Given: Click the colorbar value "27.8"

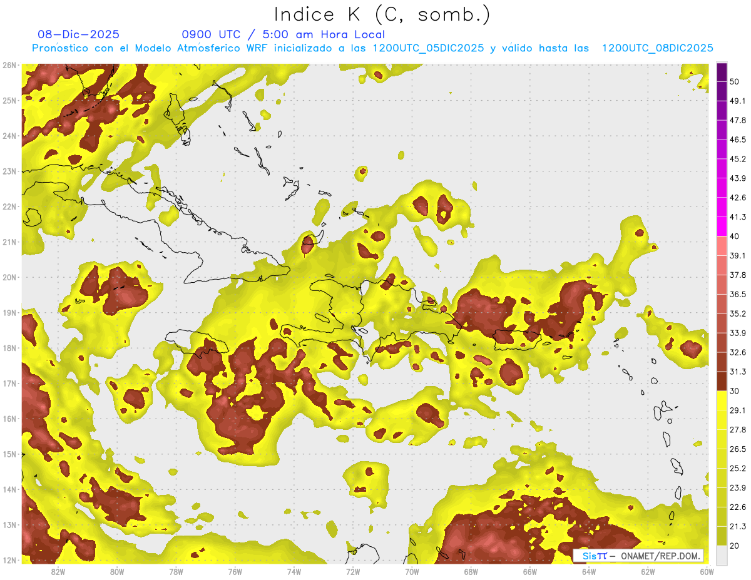Looking at the screenshot, I should point(737,430).
